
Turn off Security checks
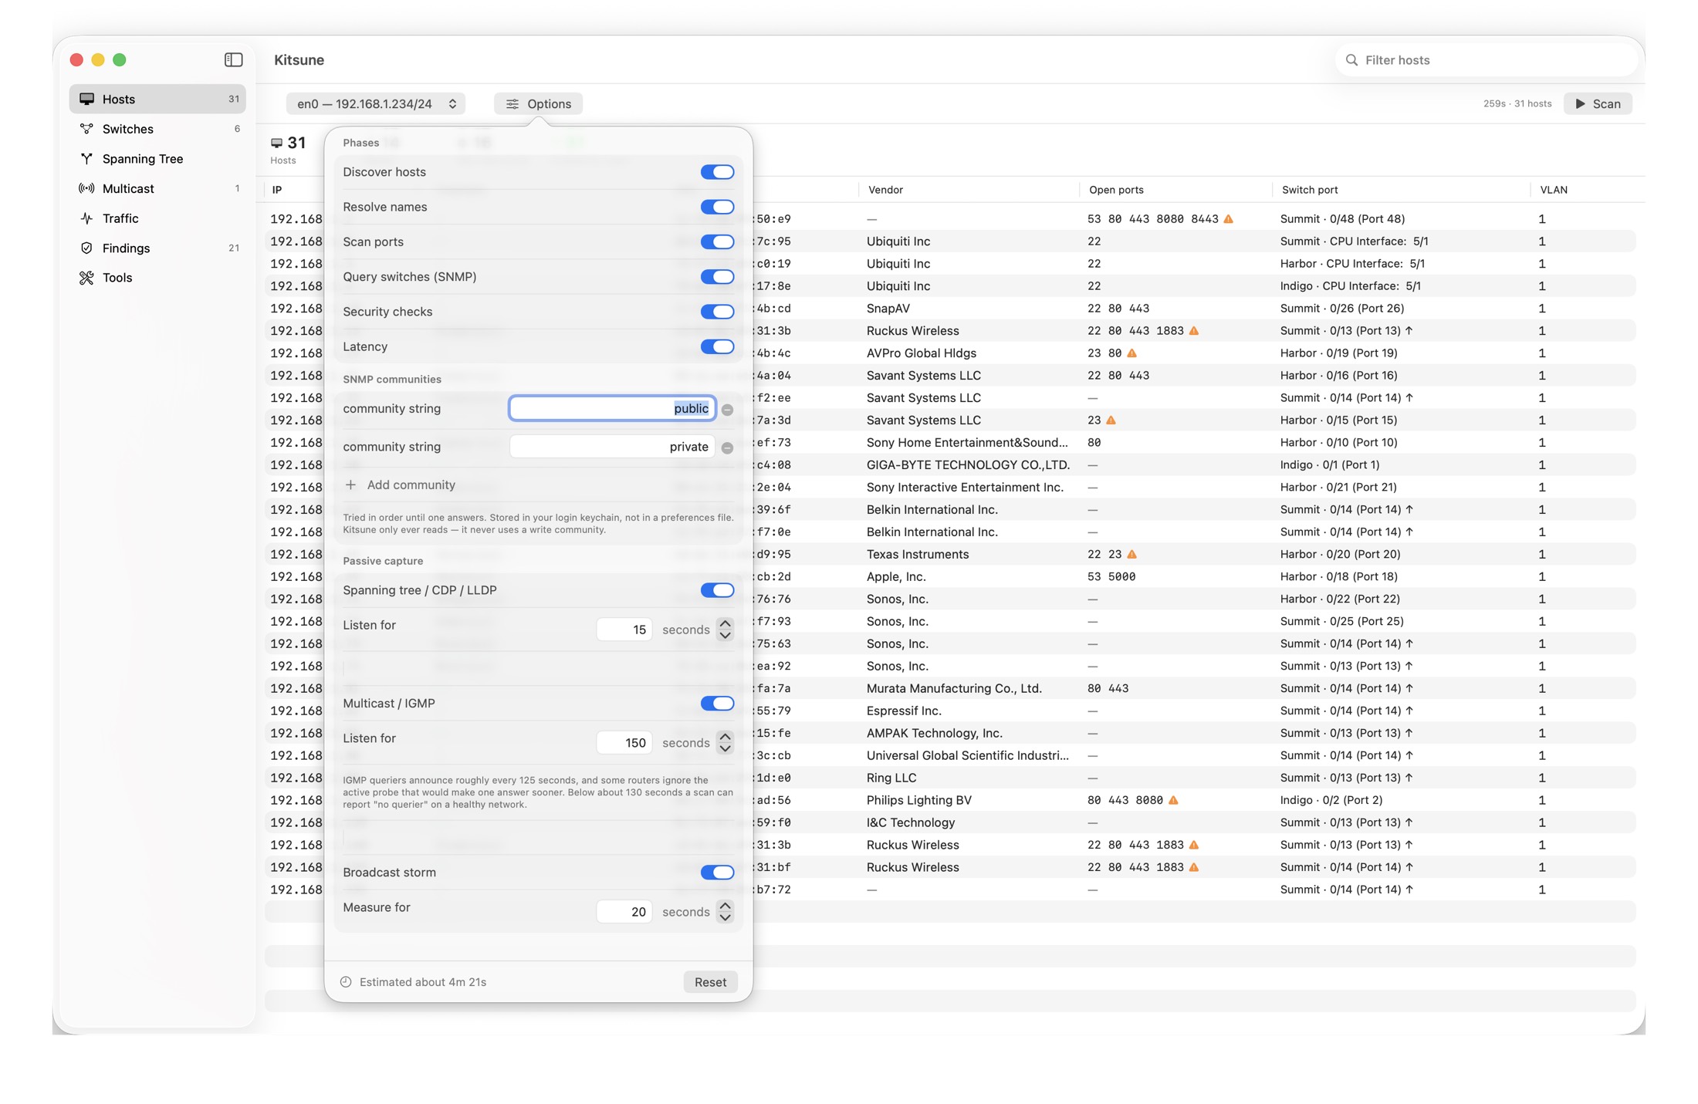(x=717, y=312)
